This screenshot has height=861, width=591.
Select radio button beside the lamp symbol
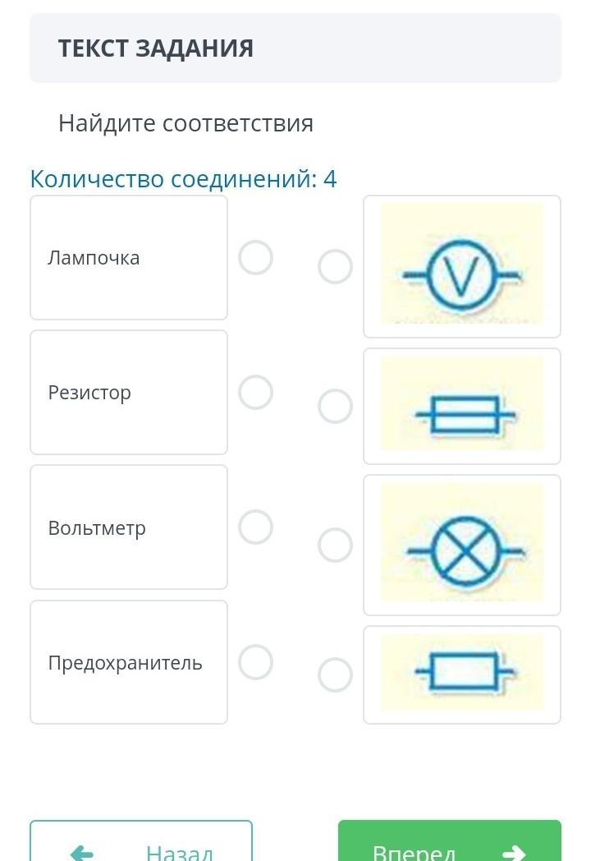coord(335,545)
